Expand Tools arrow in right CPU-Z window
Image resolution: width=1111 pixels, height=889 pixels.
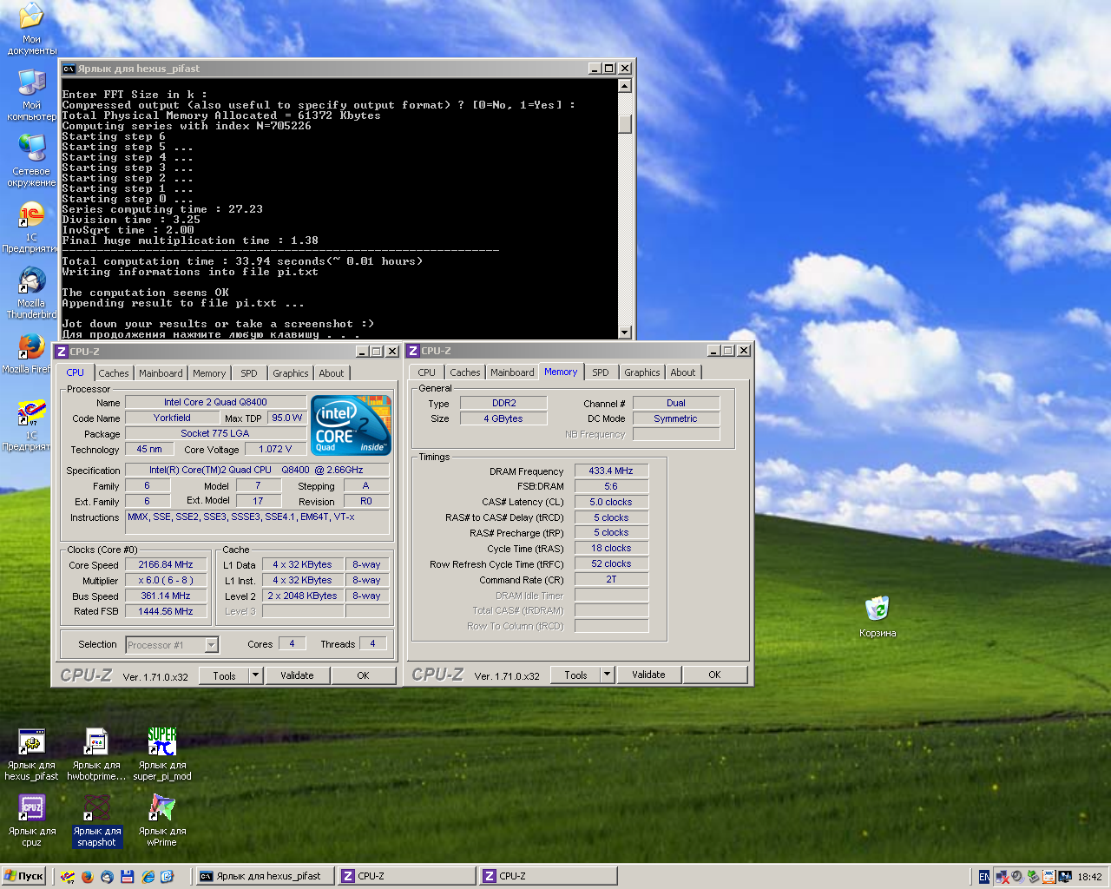[x=608, y=675]
